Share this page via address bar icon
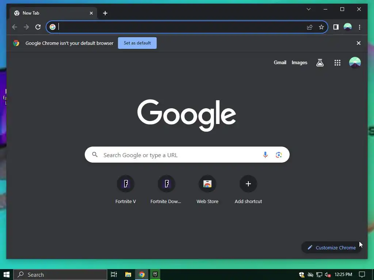 [x=310, y=27]
